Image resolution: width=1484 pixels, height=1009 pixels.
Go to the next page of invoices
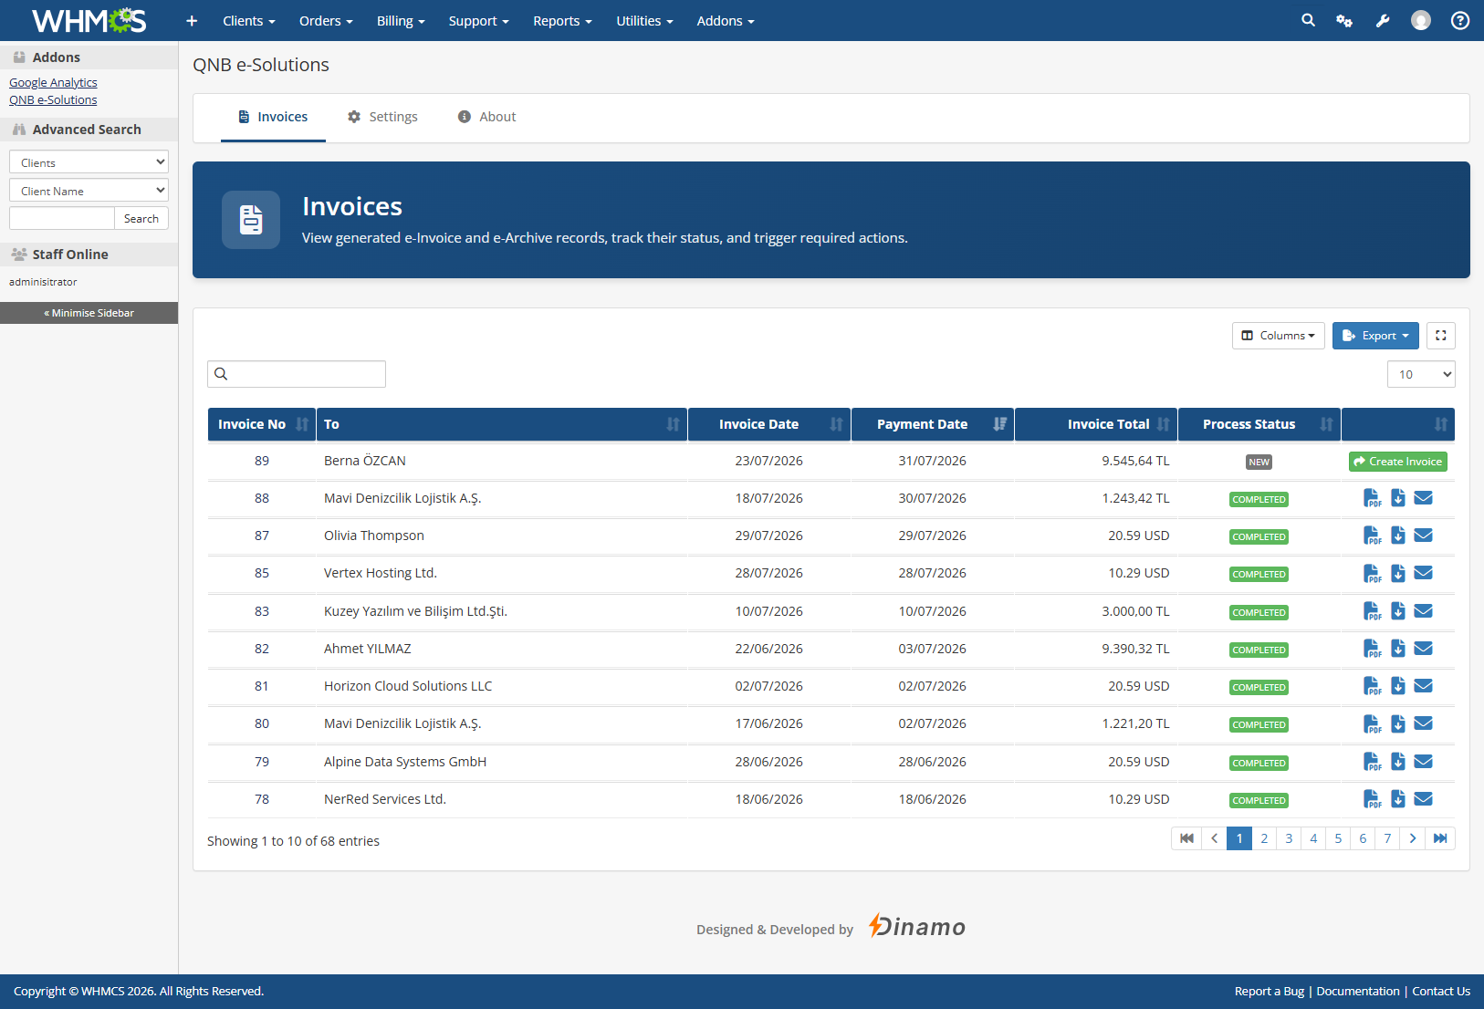(x=1413, y=838)
